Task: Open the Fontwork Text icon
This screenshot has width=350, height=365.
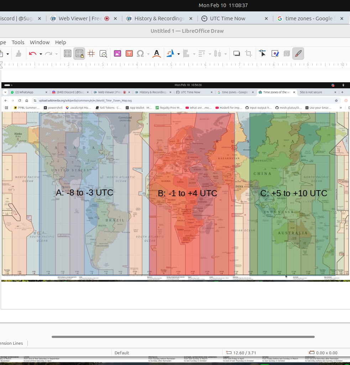Action: [157, 54]
